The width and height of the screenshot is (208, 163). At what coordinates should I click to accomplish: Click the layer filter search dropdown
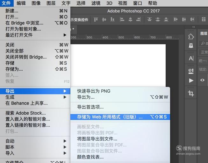point(203,43)
